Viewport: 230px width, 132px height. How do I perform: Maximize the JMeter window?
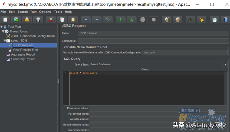[x=212, y=4]
